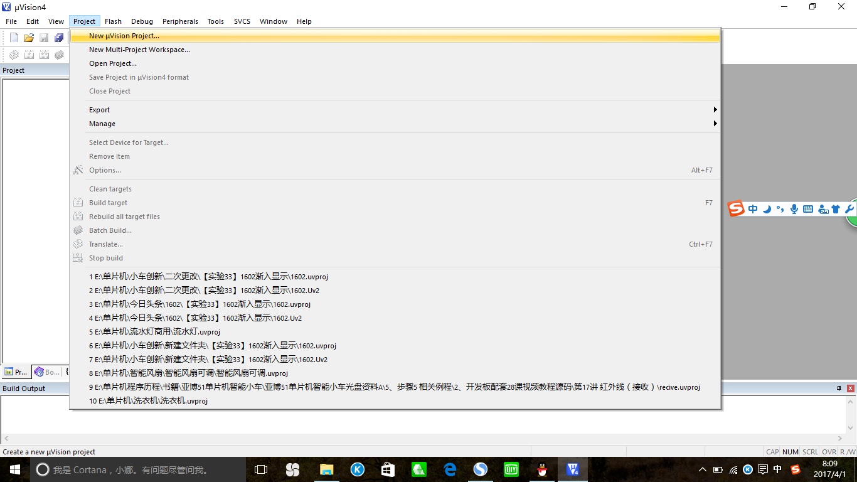This screenshot has width=857, height=482.
Task: Open the Action Center notification icon
Action: (x=763, y=469)
